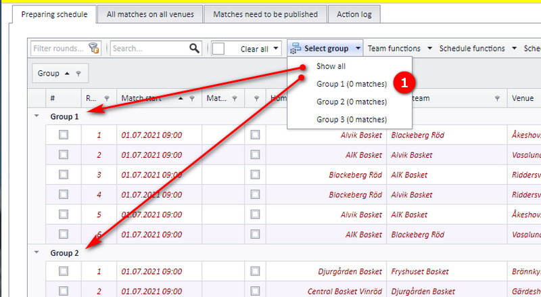Image resolution: width=541 pixels, height=297 pixels.
Task: Tick the checkbox before Djurgården Basket vs Fryshuset Basket
Action: (x=256, y=271)
